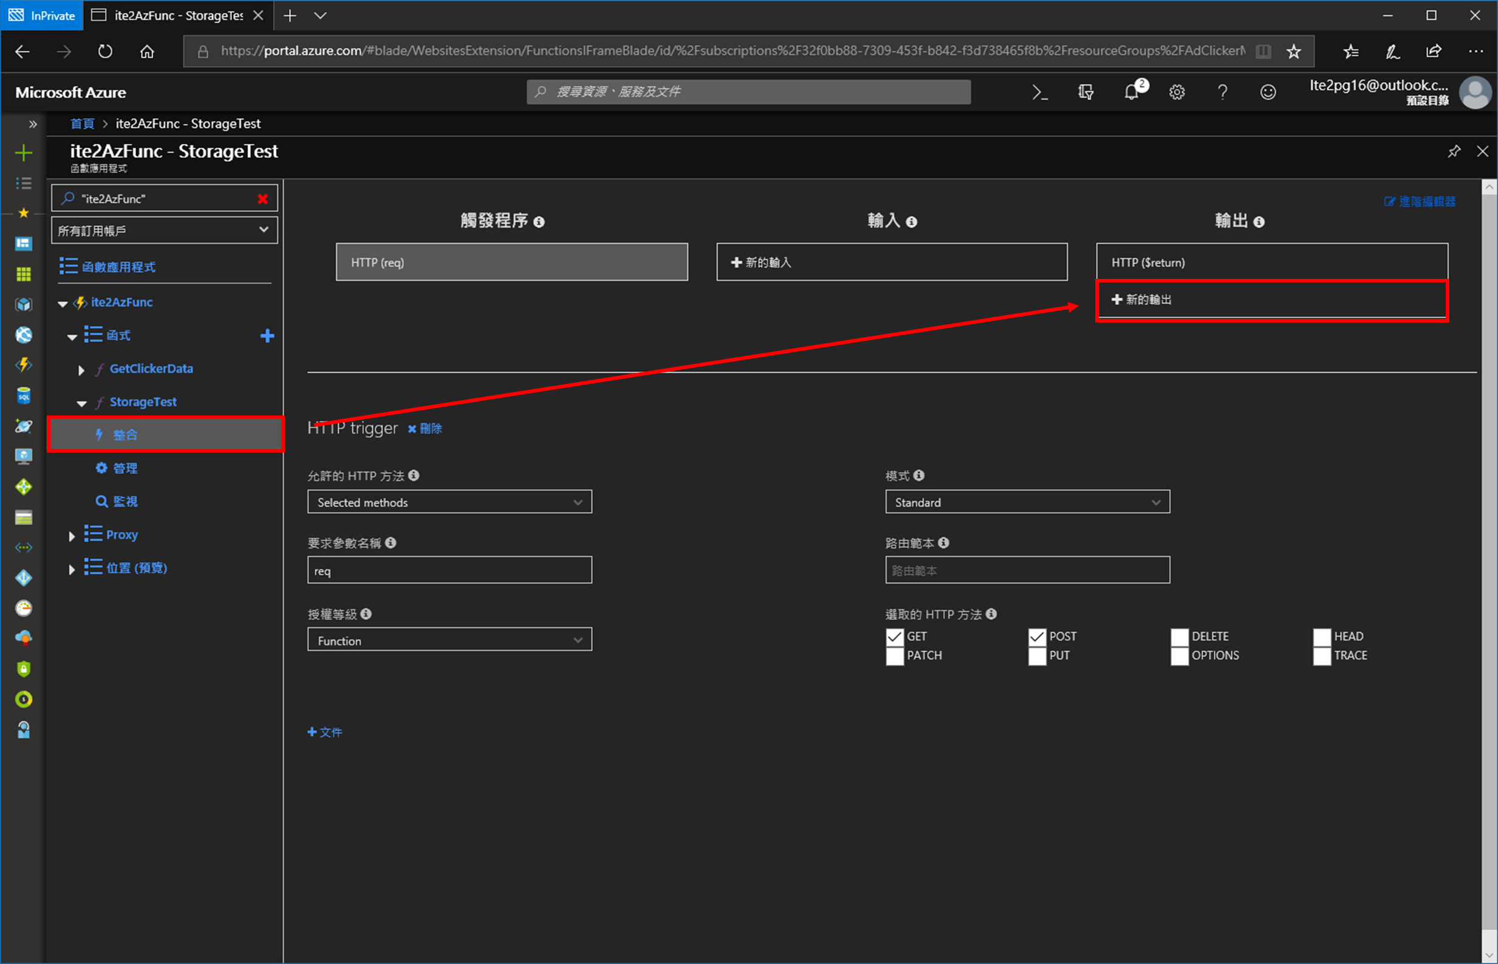Open storage accounts sidebar icon
Viewport: 1498px width, 964px height.
(x=24, y=518)
